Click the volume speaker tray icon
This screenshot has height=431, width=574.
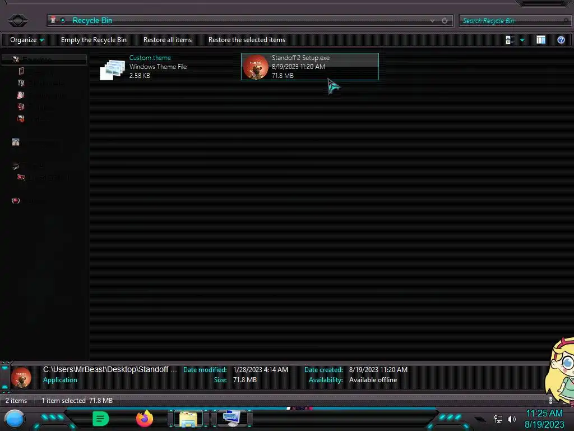coord(512,419)
